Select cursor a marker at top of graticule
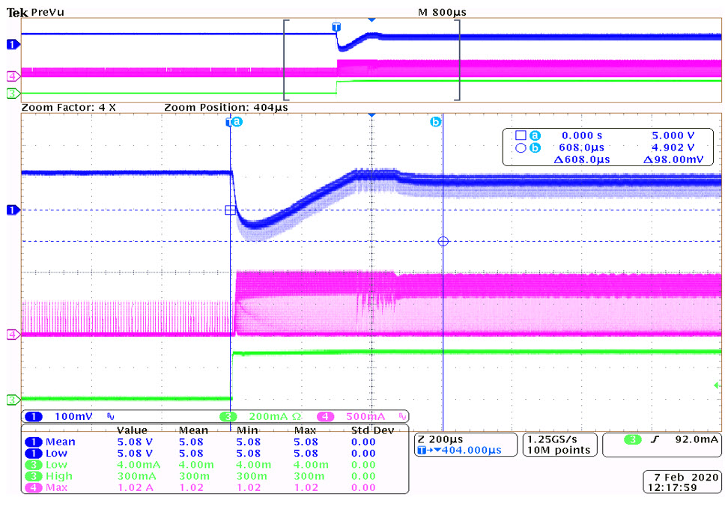The height and width of the screenshot is (506, 728). tap(237, 121)
